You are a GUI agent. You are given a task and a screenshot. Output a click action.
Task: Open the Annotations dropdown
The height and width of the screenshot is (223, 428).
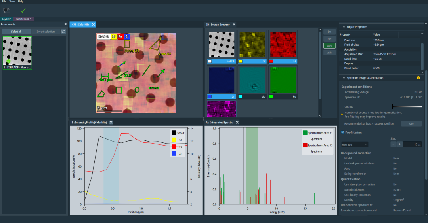coord(23,19)
